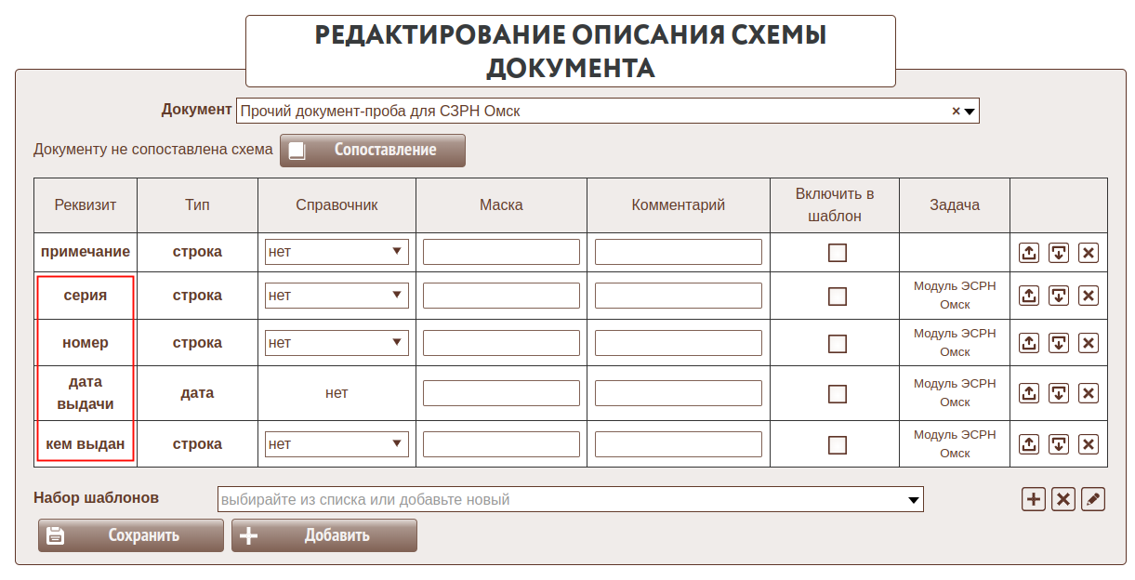Click move-down icon in the серия row
The width and height of the screenshot is (1135, 580).
(x=1059, y=296)
